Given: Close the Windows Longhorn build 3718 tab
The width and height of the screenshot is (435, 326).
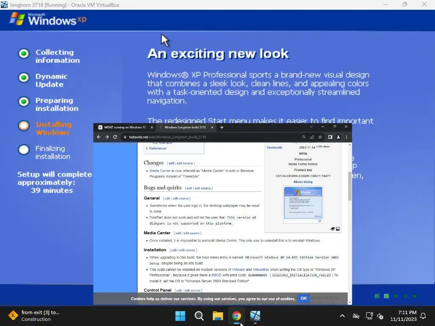Looking at the screenshot, I should (x=212, y=127).
